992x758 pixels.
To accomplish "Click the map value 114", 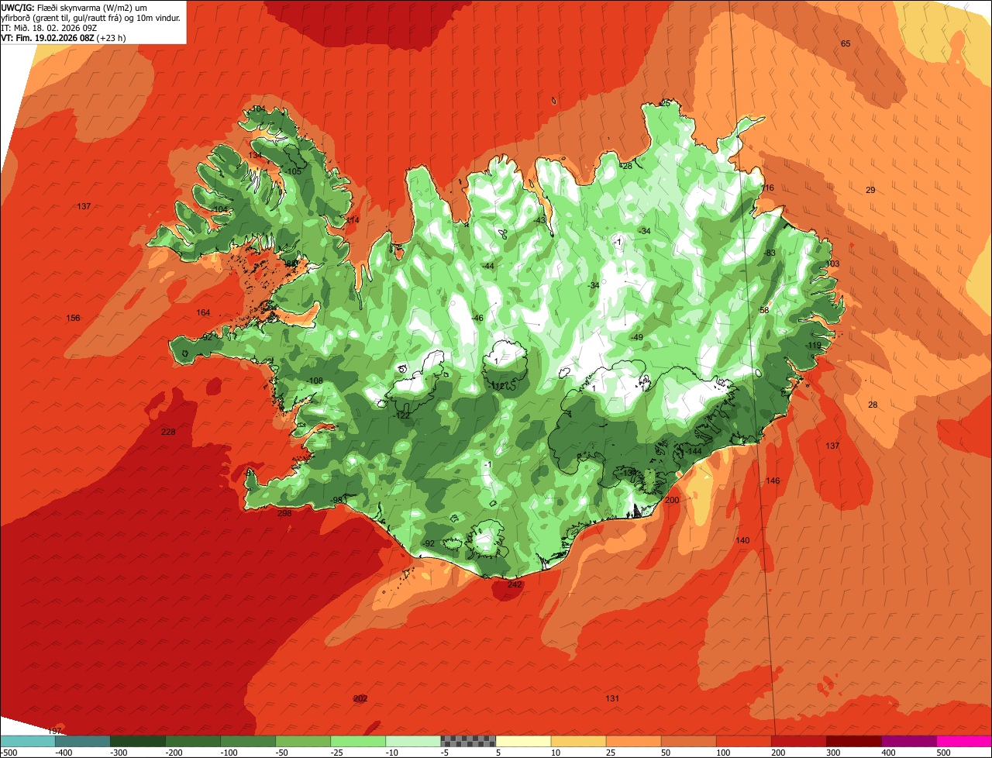I will click(x=353, y=220).
